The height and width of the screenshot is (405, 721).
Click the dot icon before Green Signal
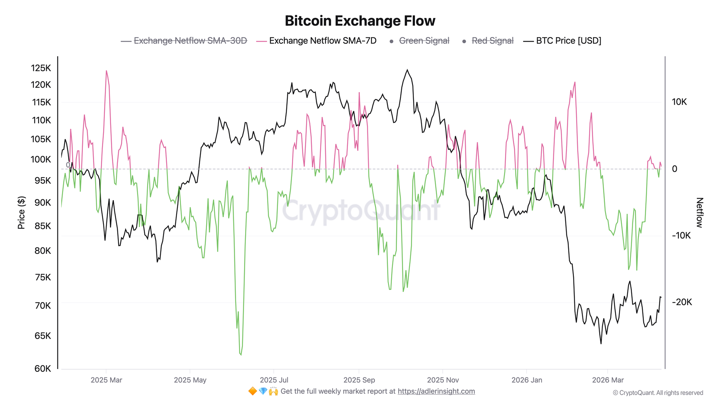tap(392, 41)
